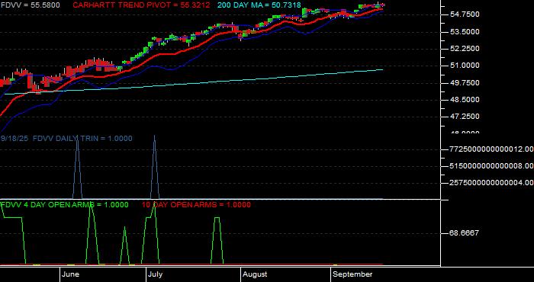Screen dimensions: 534x282
Task: Click the June month marker on timeline
Action: pos(71,274)
